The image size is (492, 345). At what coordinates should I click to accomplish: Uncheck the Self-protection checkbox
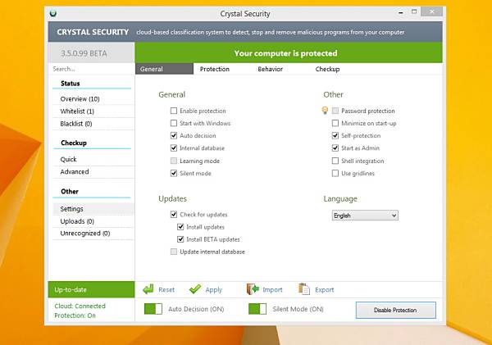(x=335, y=135)
